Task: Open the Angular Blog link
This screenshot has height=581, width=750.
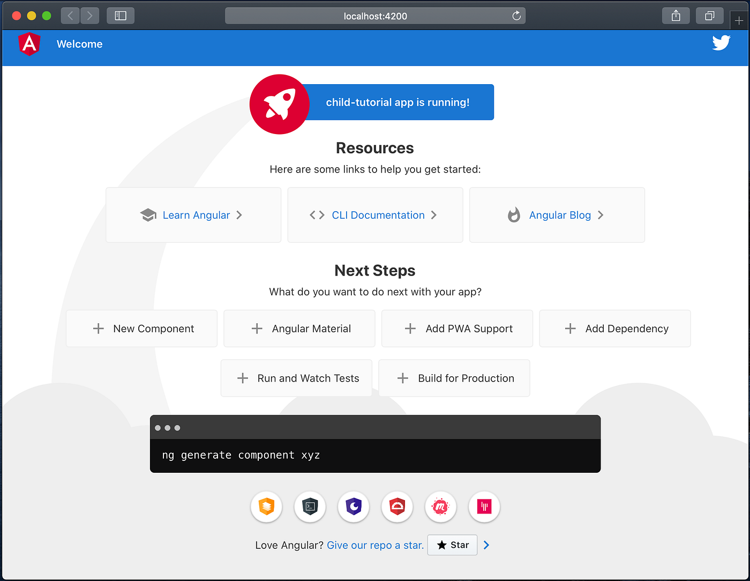Action: pos(560,215)
